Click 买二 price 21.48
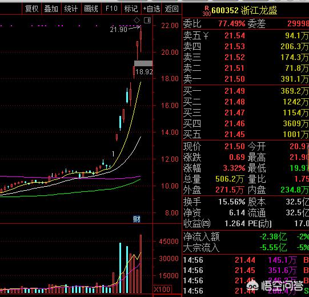 pyautogui.click(x=235, y=102)
